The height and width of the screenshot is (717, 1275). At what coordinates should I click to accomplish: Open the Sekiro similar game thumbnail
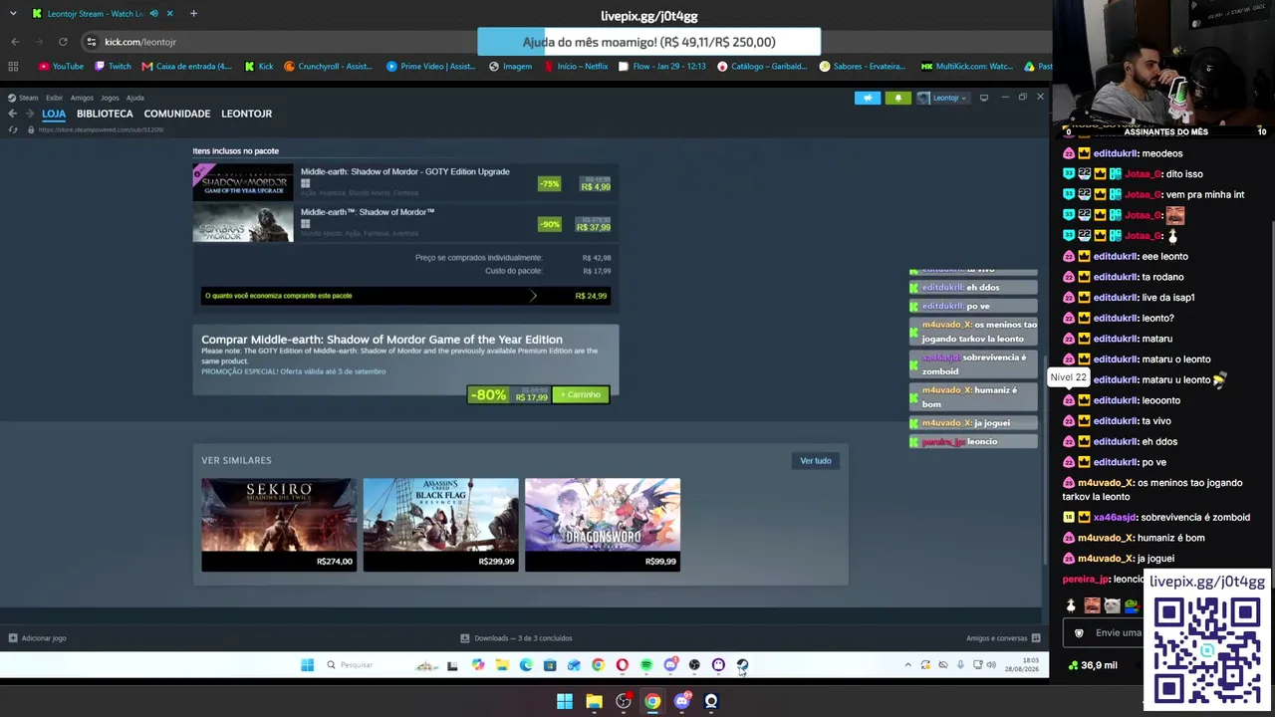279,525
